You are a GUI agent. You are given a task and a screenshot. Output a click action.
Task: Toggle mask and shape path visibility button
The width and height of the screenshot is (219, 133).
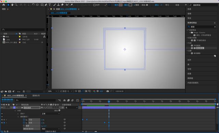(x=83, y=91)
